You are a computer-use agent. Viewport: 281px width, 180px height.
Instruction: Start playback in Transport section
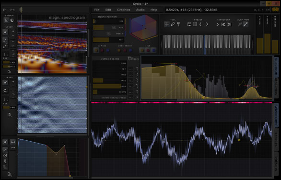(217, 24)
